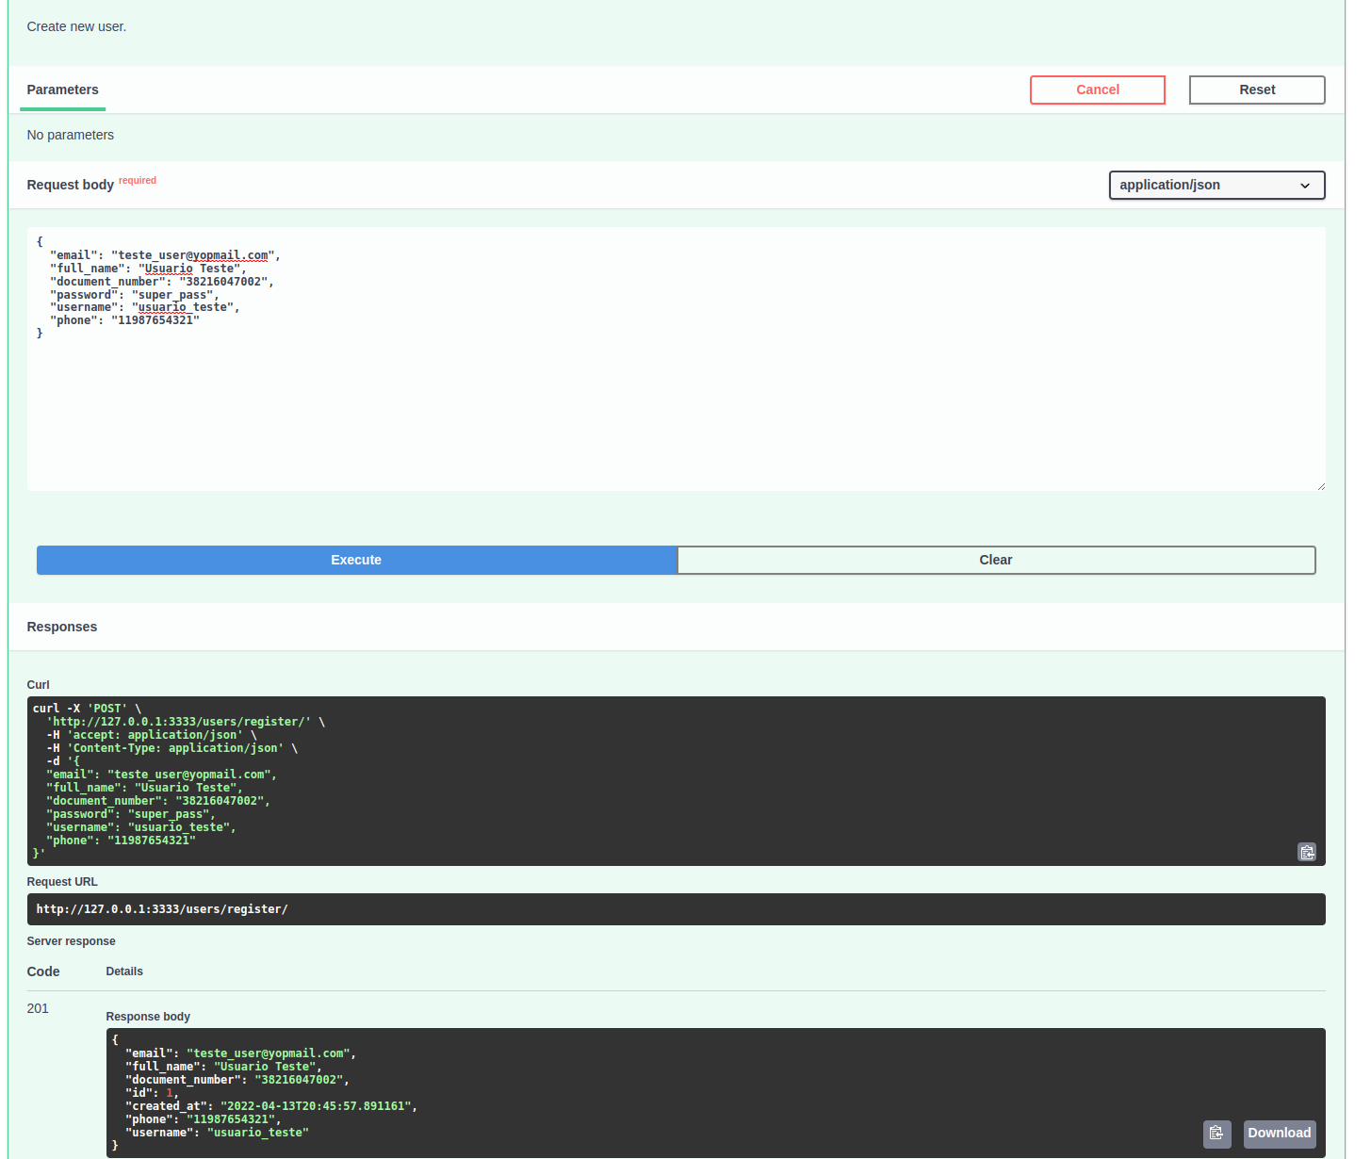Reset the request body

[1256, 90]
